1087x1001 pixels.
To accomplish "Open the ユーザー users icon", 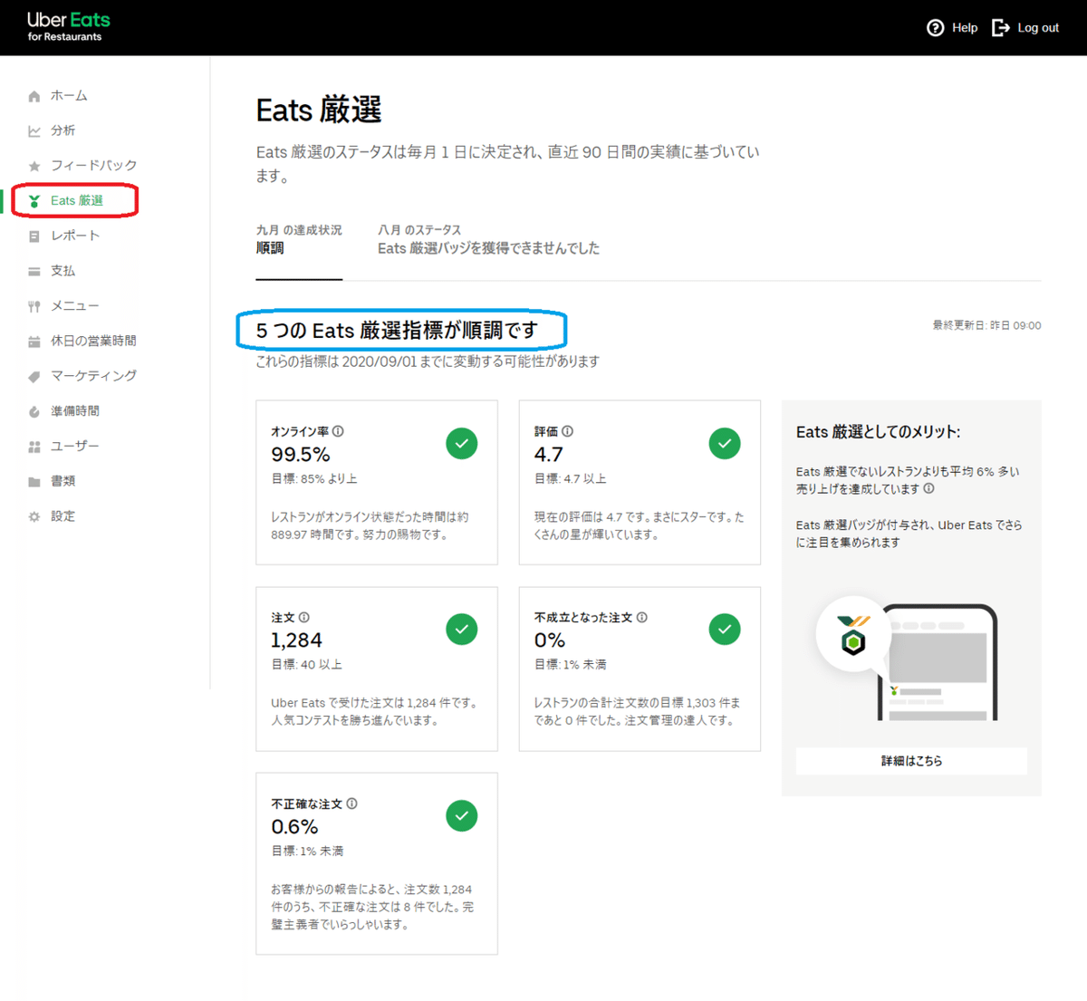I will click(x=34, y=446).
